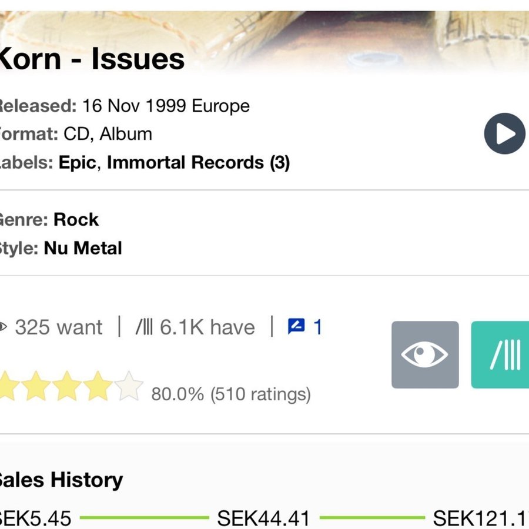The image size is (529, 529).
Task: Open the Immortal Records (3) label link
Action: tap(198, 162)
